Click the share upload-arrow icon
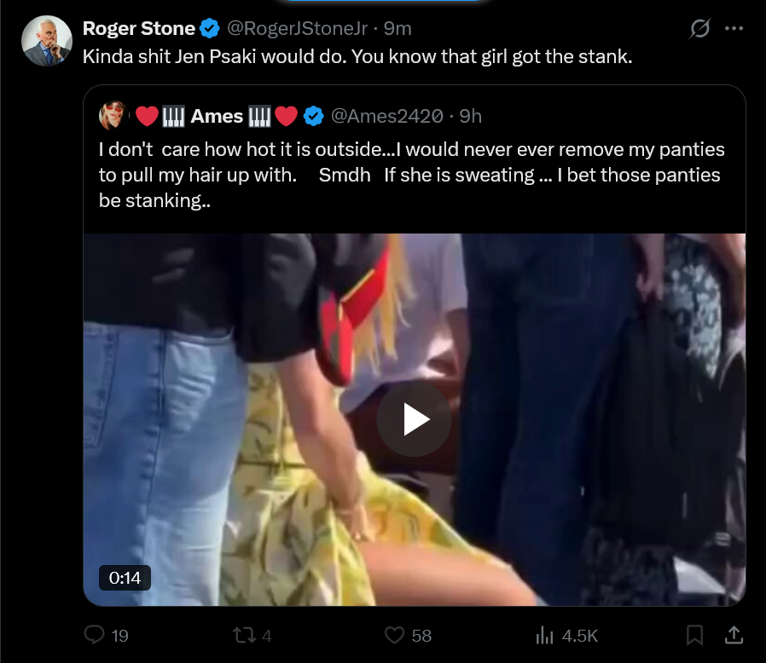Viewport: 766px width, 663px height. click(734, 635)
